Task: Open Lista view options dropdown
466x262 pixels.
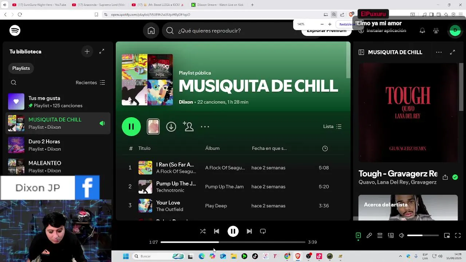Action: coord(332,127)
